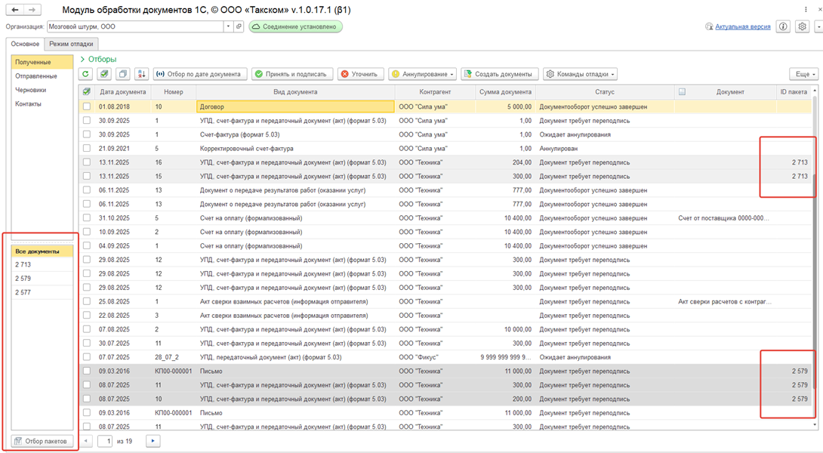
Task: Click the page number input field
Action: [105, 441]
